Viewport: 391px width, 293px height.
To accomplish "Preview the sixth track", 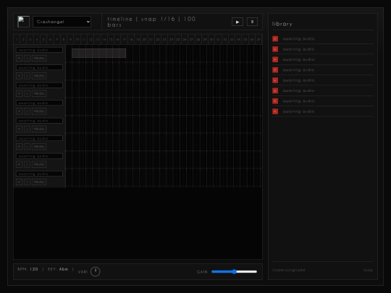I will tap(39, 147).
